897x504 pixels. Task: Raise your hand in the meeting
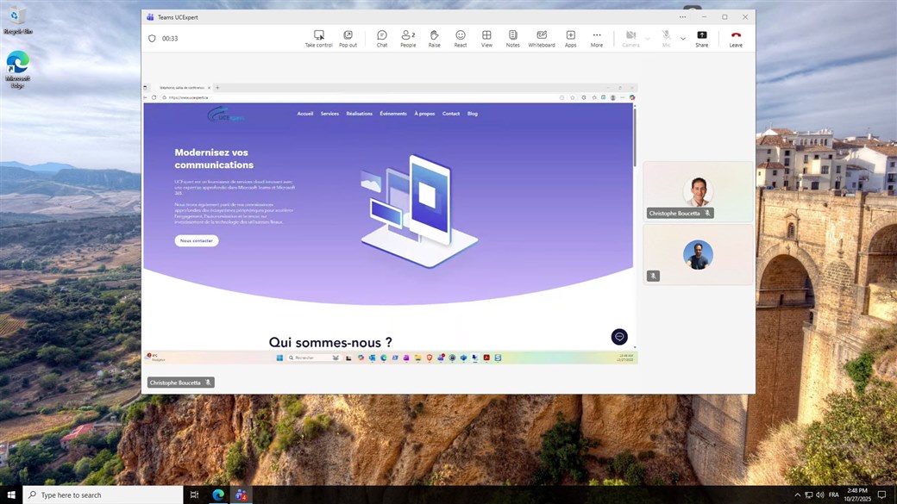tap(435, 38)
